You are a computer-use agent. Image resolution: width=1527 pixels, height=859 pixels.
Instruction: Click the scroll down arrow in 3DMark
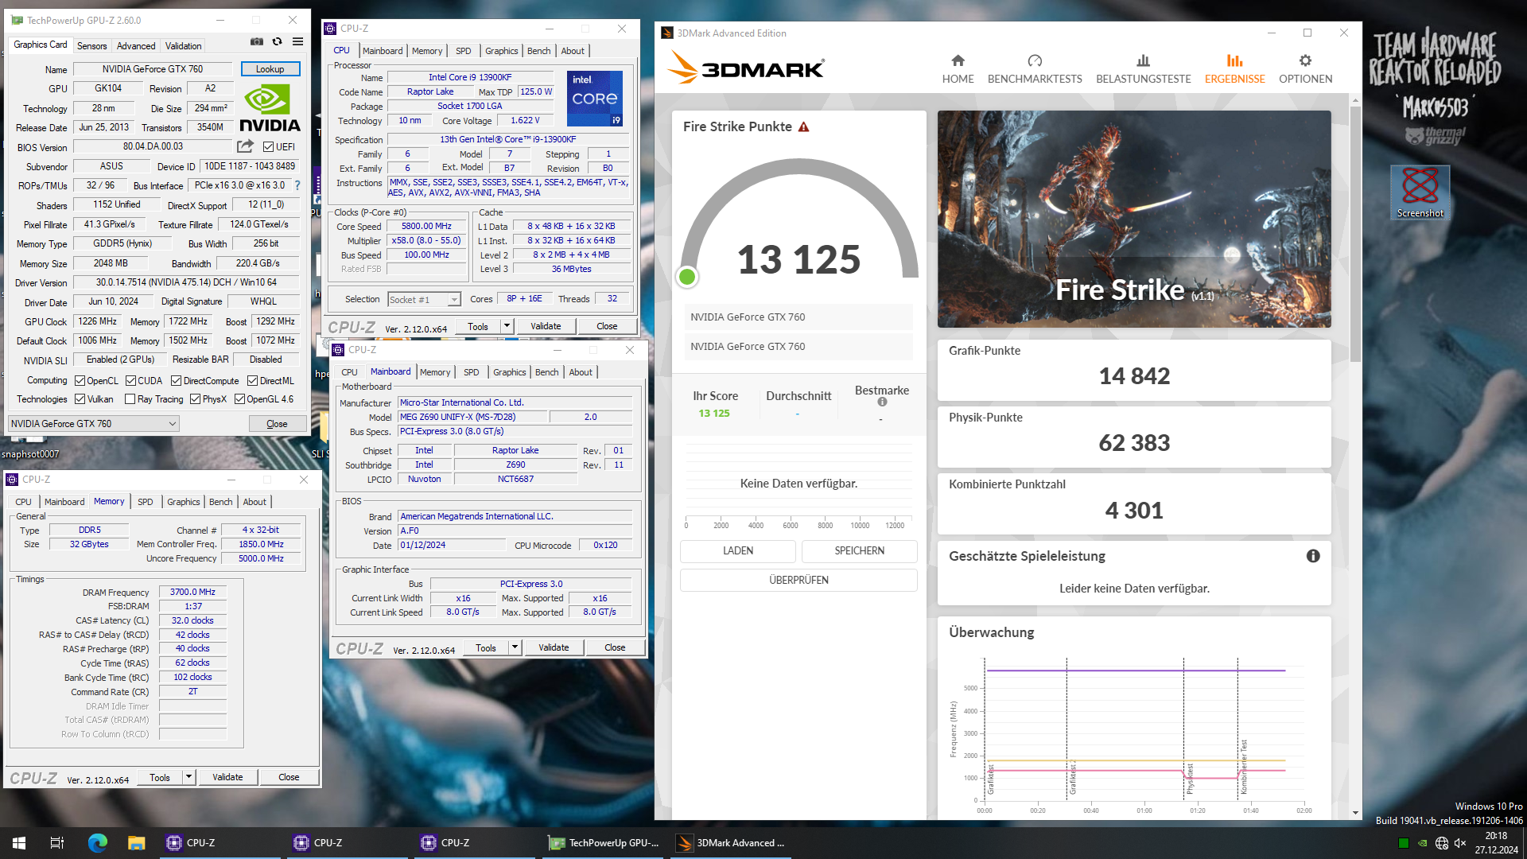[1355, 813]
